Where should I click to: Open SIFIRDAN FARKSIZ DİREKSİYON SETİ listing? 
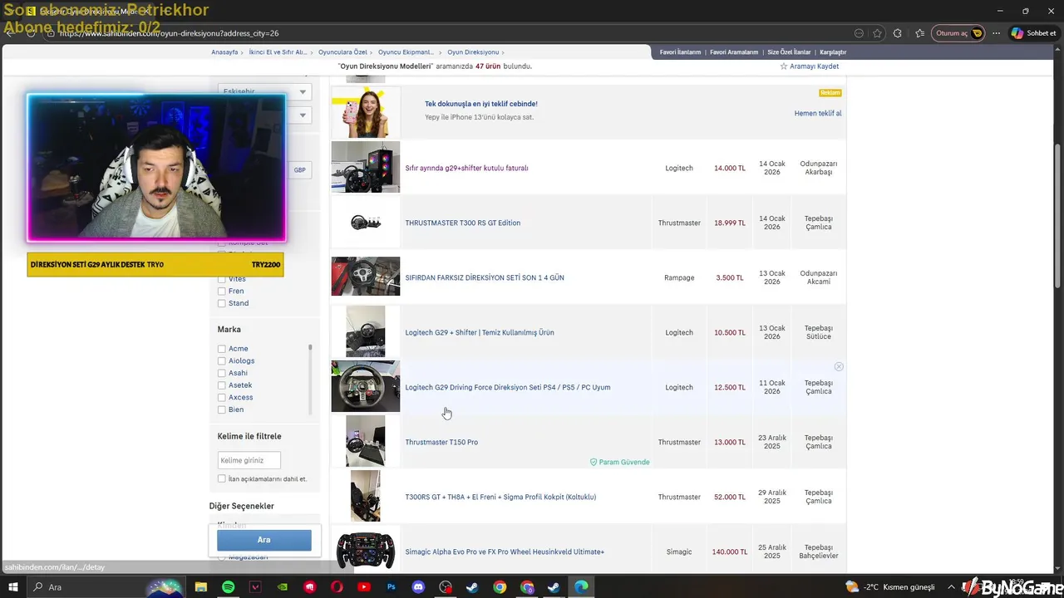click(485, 277)
